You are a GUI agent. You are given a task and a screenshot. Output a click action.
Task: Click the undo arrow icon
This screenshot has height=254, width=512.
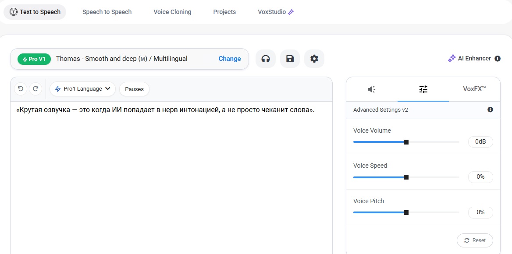(21, 89)
